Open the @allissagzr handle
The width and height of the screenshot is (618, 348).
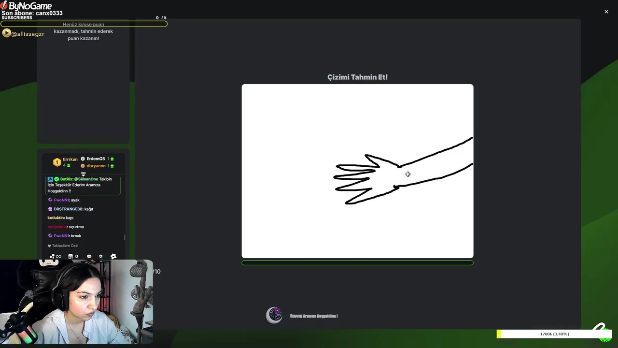click(x=28, y=34)
